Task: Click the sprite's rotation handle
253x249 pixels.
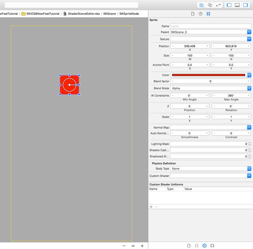Action: point(76,85)
